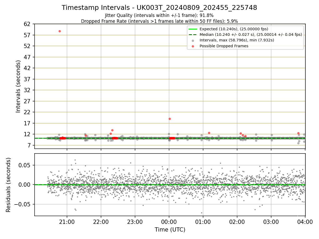This screenshot has width=319, height=239.
Task: Click the red dropped-frame point near 19 seconds
Action: point(170,119)
